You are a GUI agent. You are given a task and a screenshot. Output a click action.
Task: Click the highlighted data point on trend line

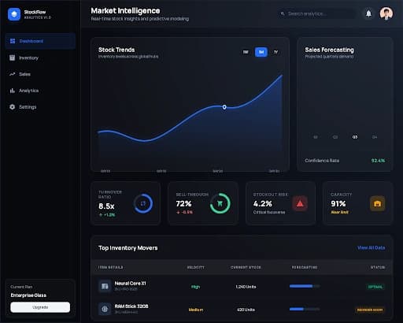(224, 107)
